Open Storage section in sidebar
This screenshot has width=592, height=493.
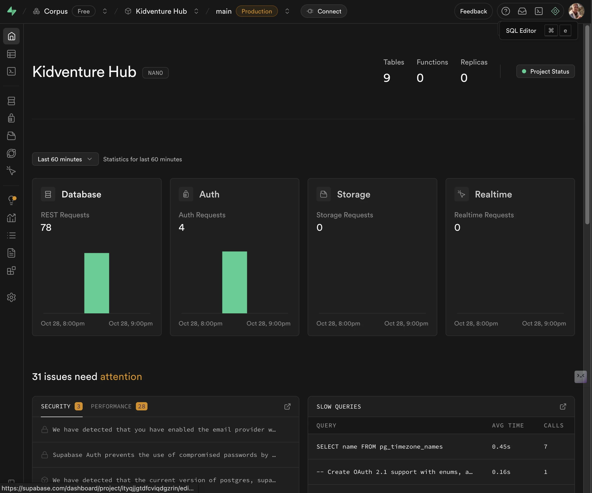point(11,136)
